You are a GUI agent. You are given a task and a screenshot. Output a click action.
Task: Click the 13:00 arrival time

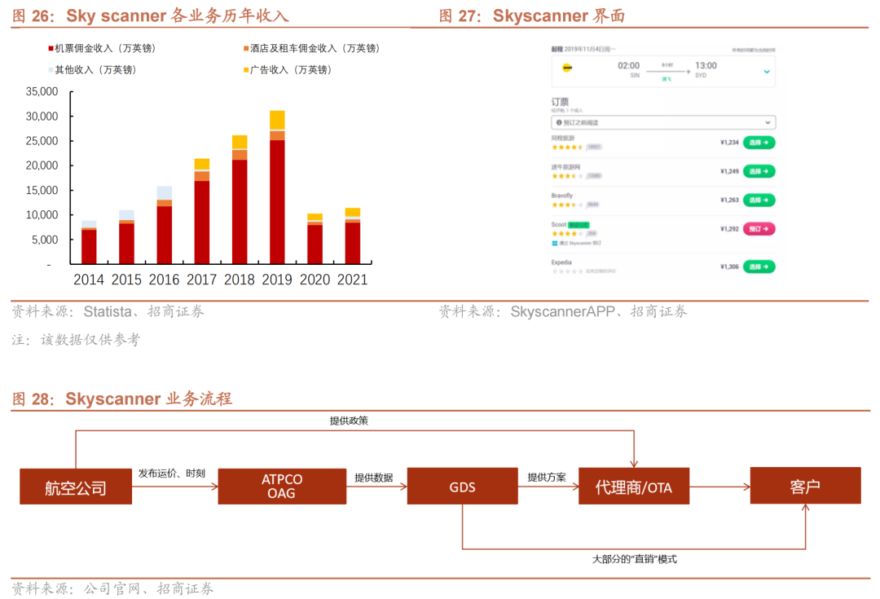(706, 66)
